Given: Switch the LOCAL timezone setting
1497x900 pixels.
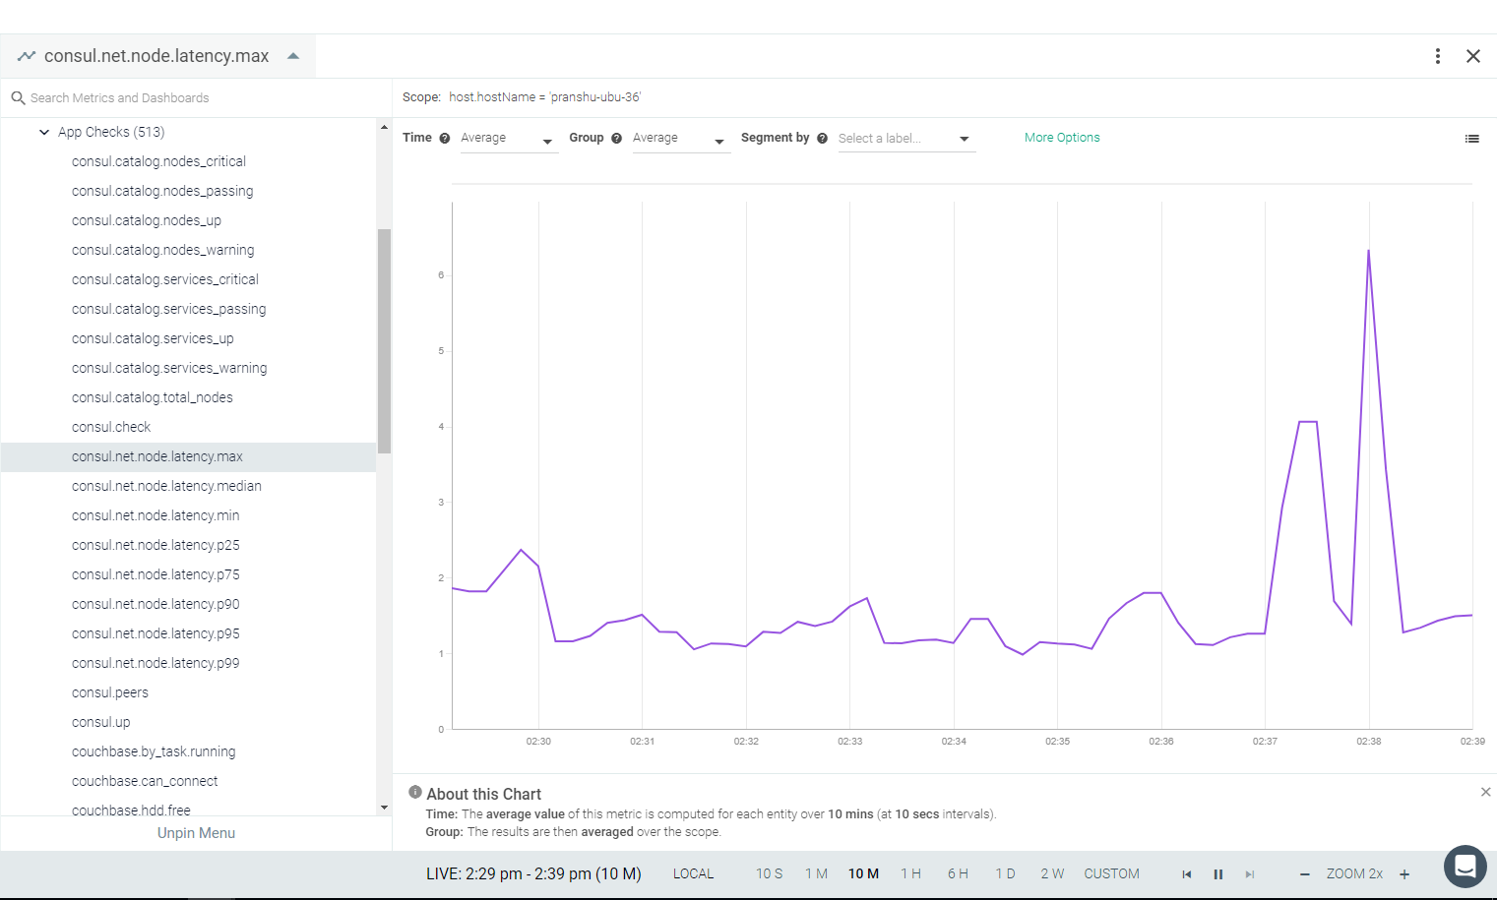Looking at the screenshot, I should [694, 873].
